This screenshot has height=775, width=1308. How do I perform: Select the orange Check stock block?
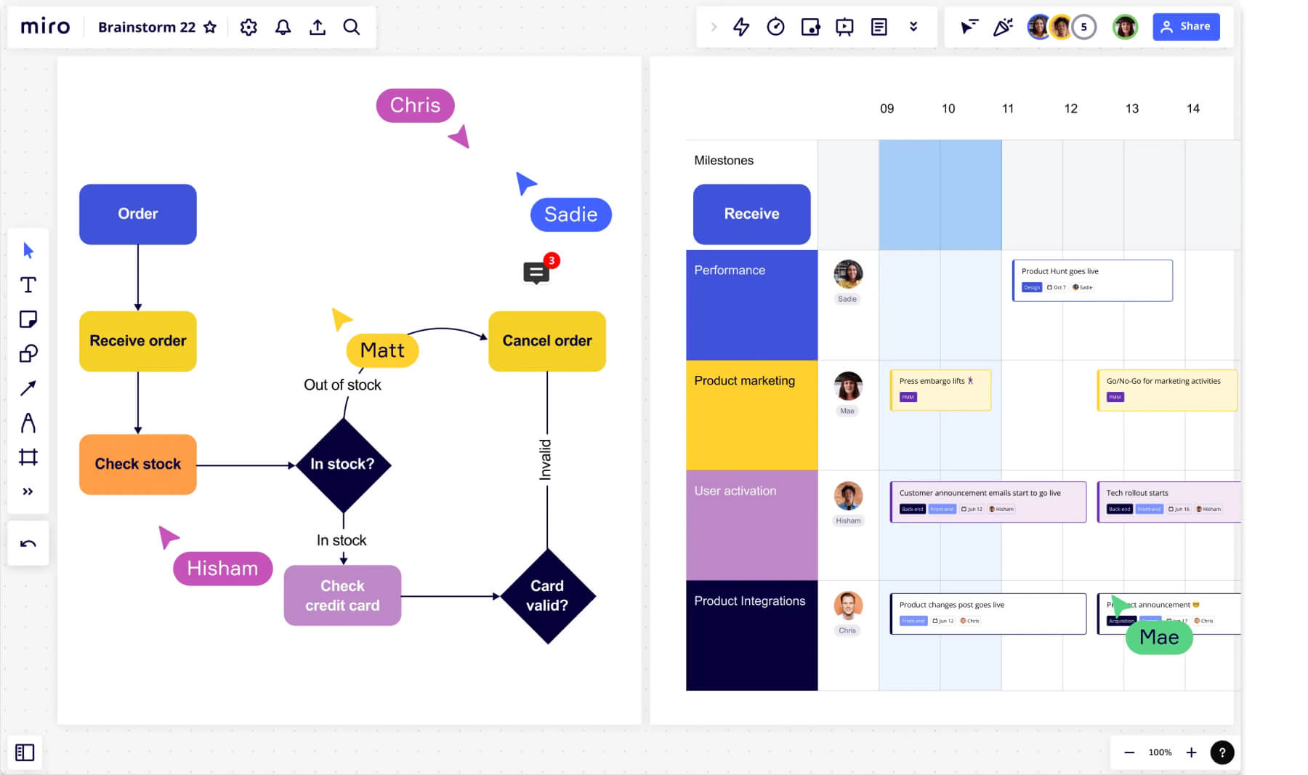[138, 464]
